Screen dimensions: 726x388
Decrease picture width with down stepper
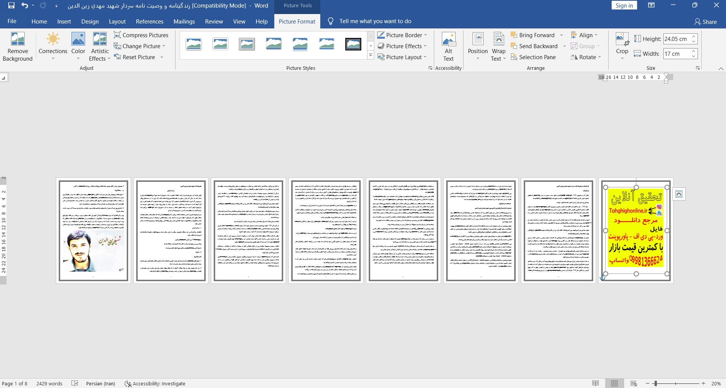[x=694, y=56]
